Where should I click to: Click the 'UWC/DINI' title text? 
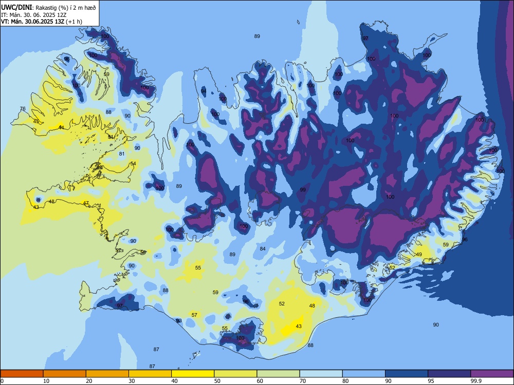click(x=16, y=8)
